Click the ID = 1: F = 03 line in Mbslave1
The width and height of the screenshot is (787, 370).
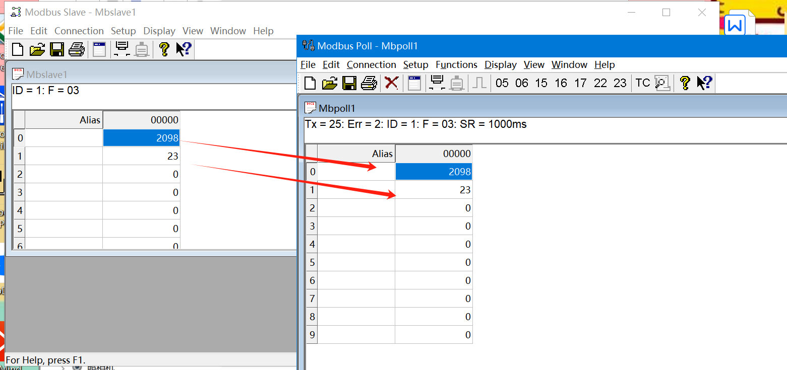[x=46, y=91]
